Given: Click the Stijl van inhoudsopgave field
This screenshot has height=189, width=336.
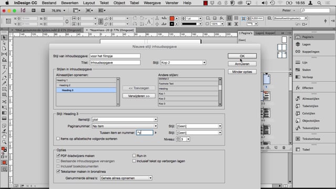Looking at the screenshot, I should pyautogui.click(x=115, y=56).
